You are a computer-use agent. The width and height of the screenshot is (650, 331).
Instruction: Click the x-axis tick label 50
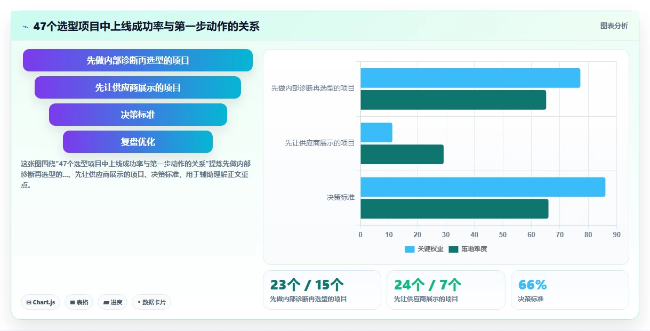[x=503, y=235]
